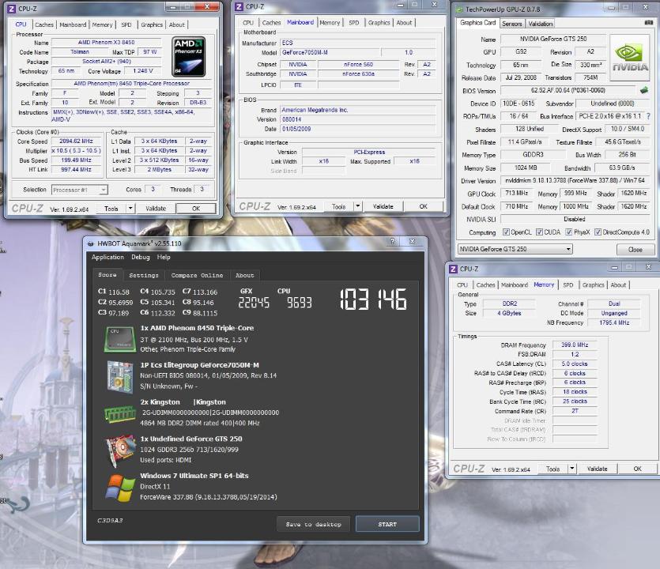Open the Sensors tab in GPU-Z
The height and width of the screenshot is (569, 660).
pyautogui.click(x=512, y=24)
